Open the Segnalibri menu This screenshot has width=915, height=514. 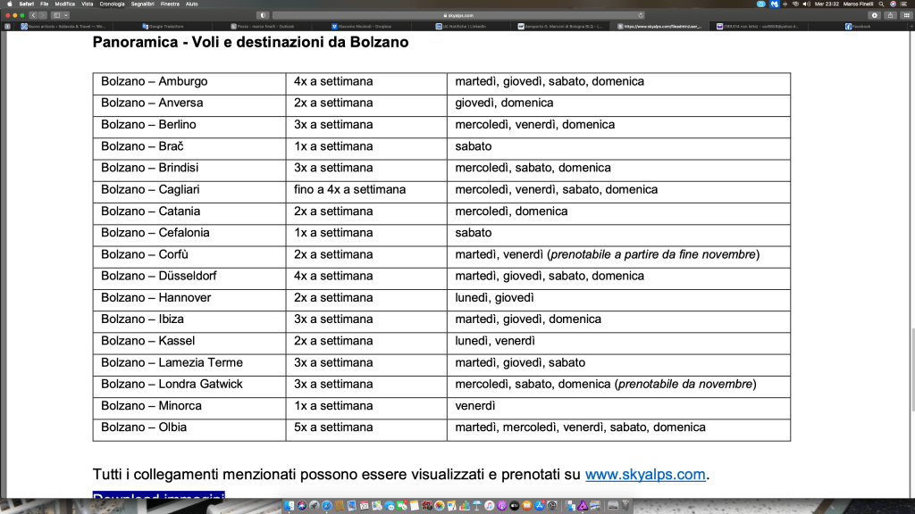pyautogui.click(x=142, y=4)
